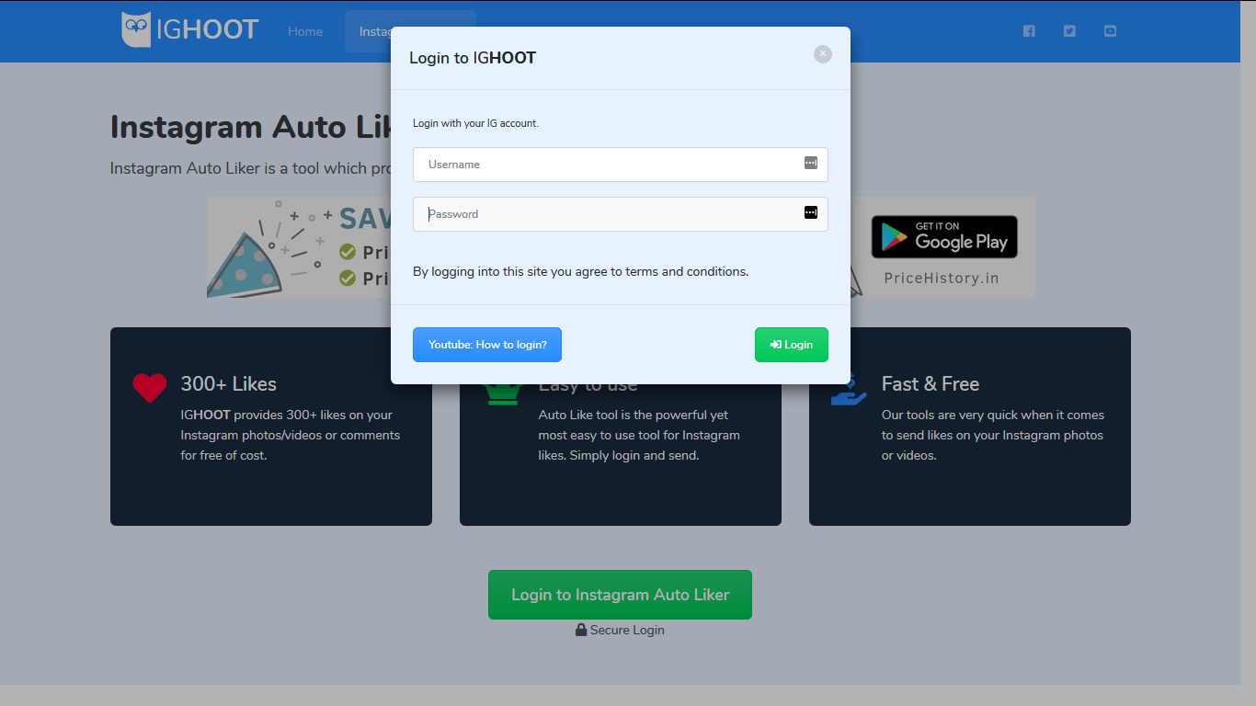Click the password manager icon in Username field
The height and width of the screenshot is (706, 1256).
coord(811,163)
